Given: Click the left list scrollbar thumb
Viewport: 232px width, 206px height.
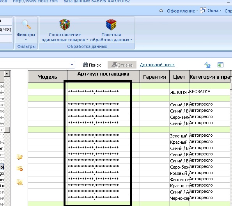Looking at the screenshot, I should point(7,130).
